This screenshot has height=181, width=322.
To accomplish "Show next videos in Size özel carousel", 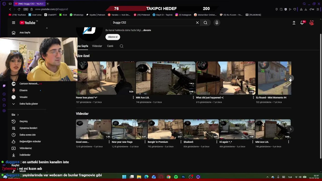I will tap(290, 78).
